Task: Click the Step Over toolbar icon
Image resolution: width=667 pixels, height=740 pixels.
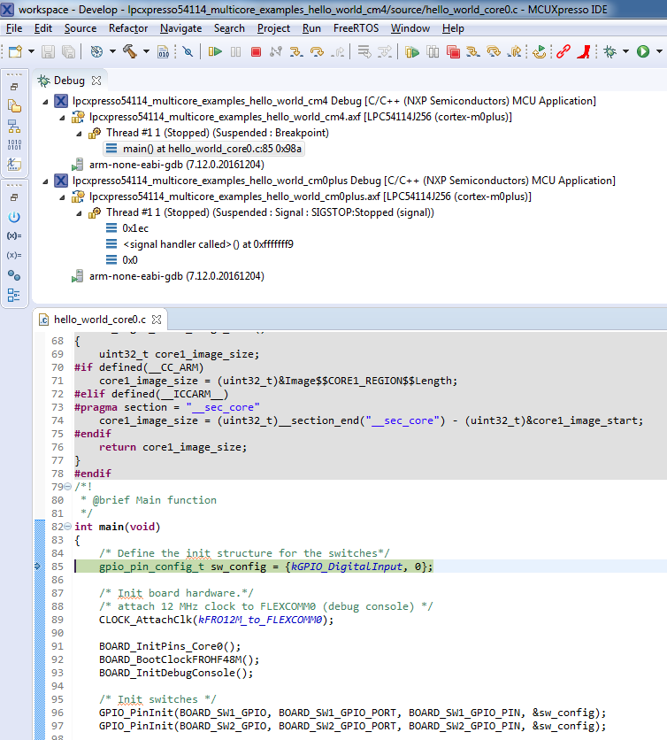Action: tap(317, 52)
